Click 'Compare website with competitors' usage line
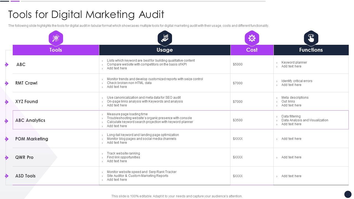 coord(147,64)
